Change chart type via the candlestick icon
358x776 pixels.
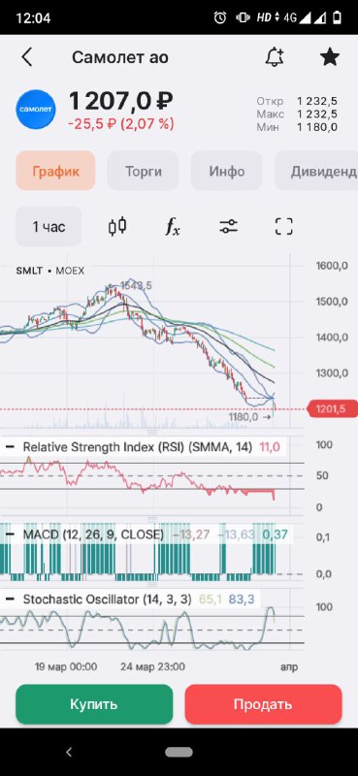tap(117, 227)
